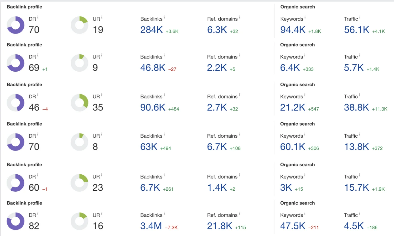Viewport: 394px width, 236px height.
Task: Select the DR donut chart beside value 60
Action: click(x=15, y=183)
